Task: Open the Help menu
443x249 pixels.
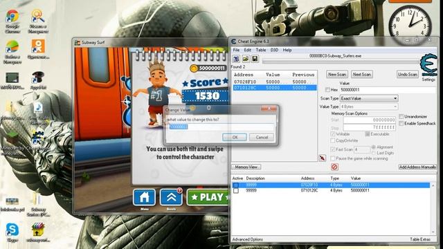Action: point(287,50)
